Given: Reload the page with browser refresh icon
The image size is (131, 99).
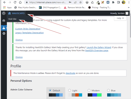Looking at the screenshot, I should [15, 2].
